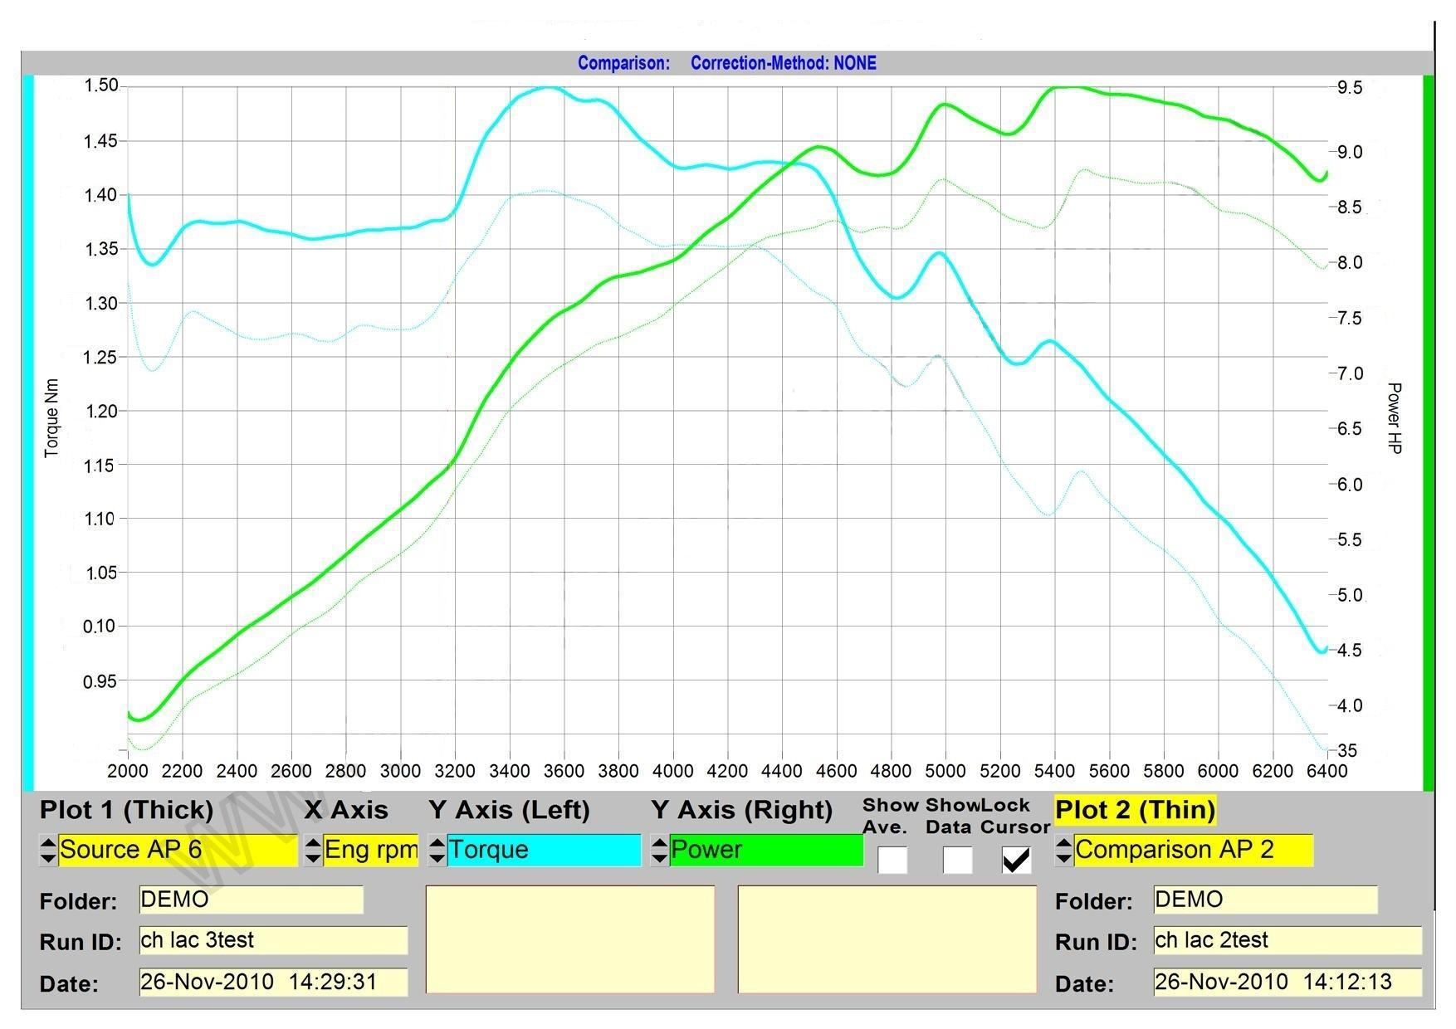The width and height of the screenshot is (1456, 1029).
Task: Click up arrow beside Eng rpm
Action: tap(313, 843)
